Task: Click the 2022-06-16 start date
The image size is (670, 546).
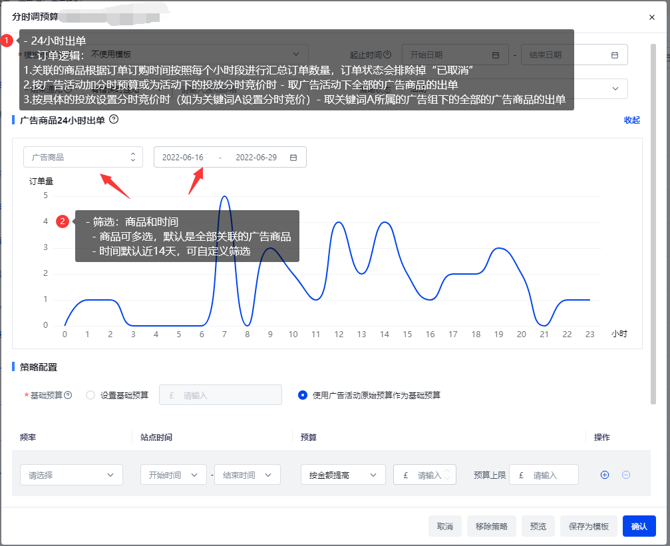Action: pos(183,157)
